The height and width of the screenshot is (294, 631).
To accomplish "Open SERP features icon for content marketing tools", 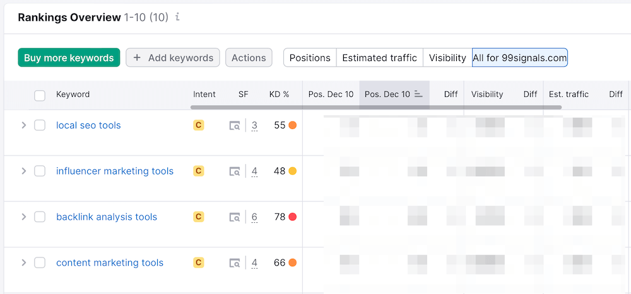I will [234, 263].
